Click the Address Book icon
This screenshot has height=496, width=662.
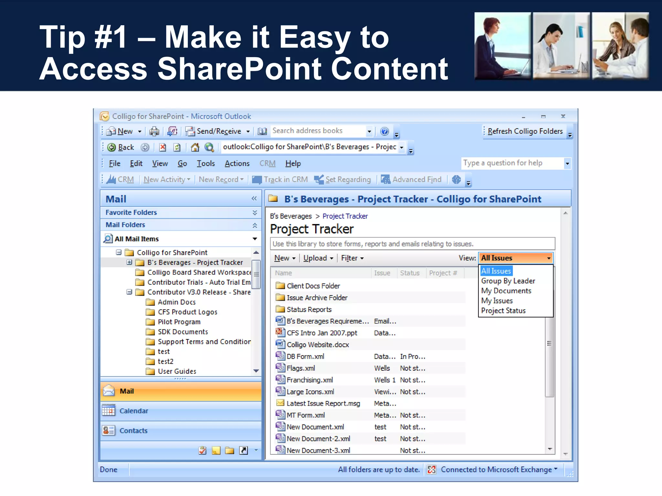pos(262,131)
